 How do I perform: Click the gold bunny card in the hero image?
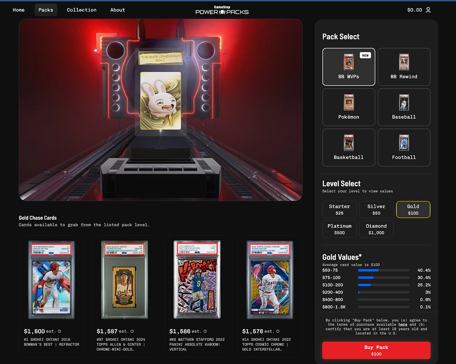point(160,101)
